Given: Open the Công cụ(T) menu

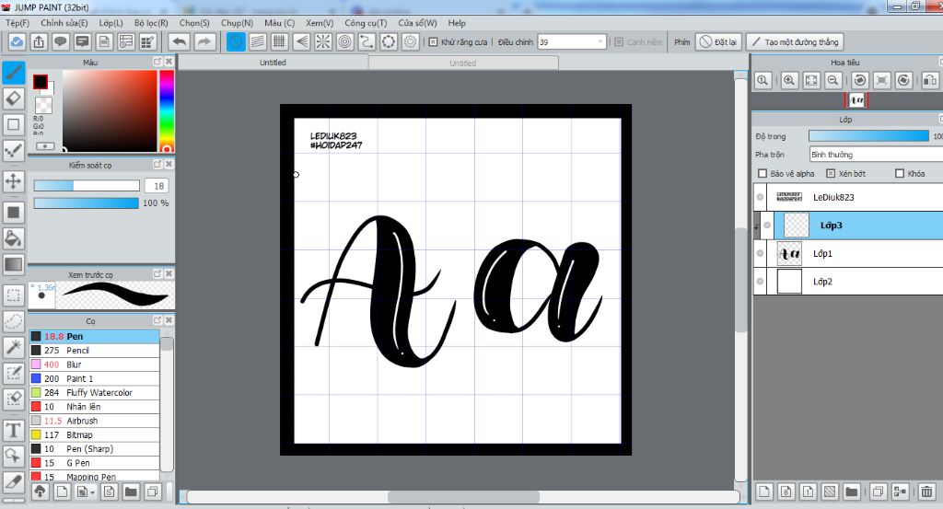Looking at the screenshot, I should point(366,23).
